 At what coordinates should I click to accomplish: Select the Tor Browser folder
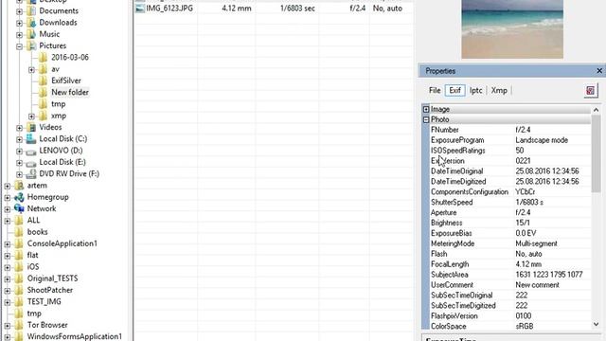[47, 325]
